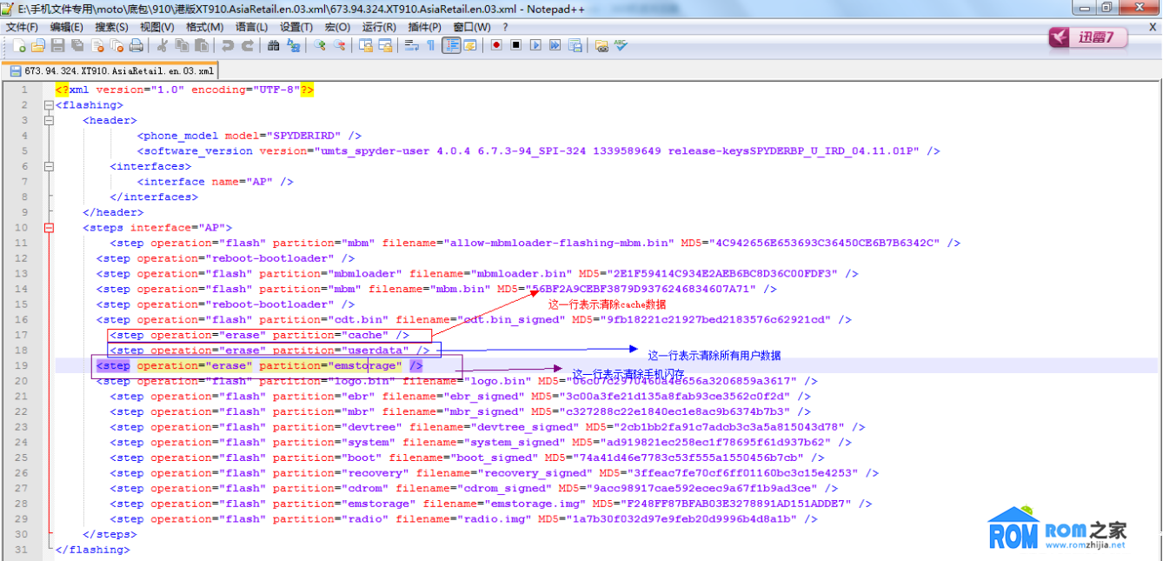Click the phone_model SPYDERIRD line
1163x561 pixels.
(x=249, y=136)
